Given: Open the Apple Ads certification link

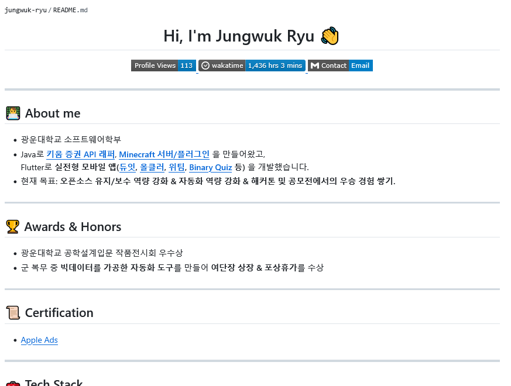Looking at the screenshot, I should (39, 340).
